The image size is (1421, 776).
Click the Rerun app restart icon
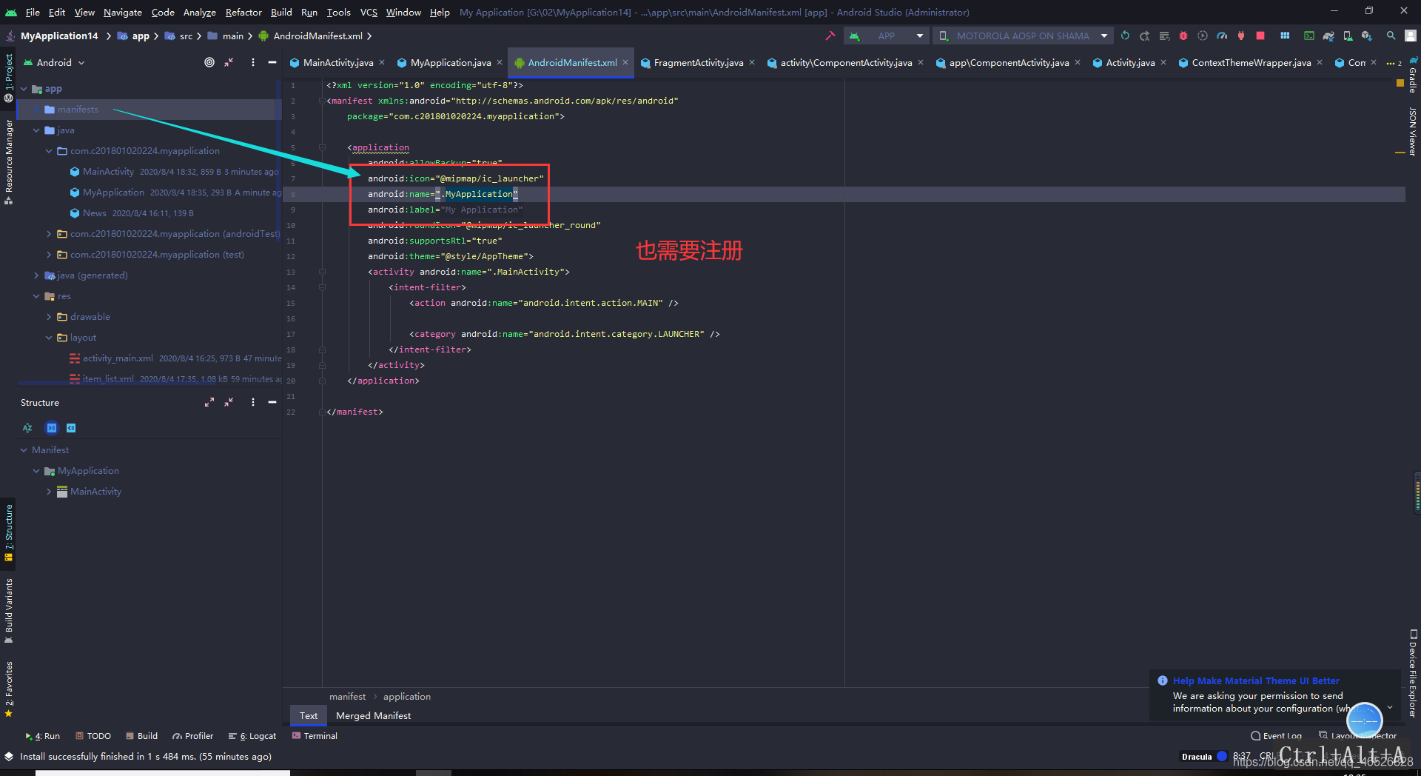[x=1126, y=36]
